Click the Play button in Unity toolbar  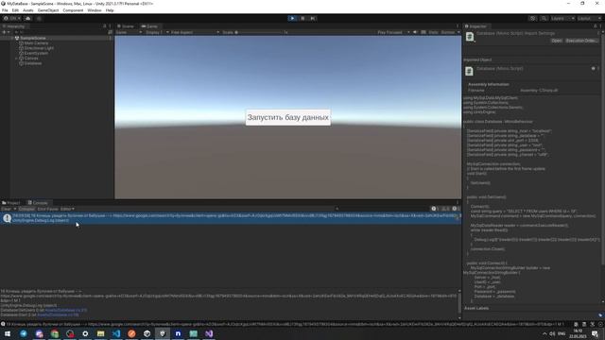point(292,18)
